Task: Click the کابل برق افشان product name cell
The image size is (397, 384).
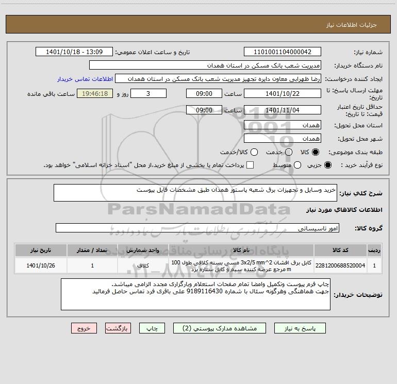Action: 241,265
